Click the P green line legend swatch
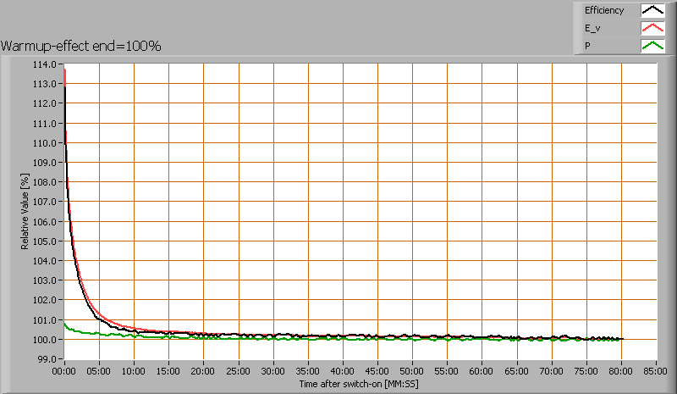This screenshot has height=394, width=677. [652, 47]
